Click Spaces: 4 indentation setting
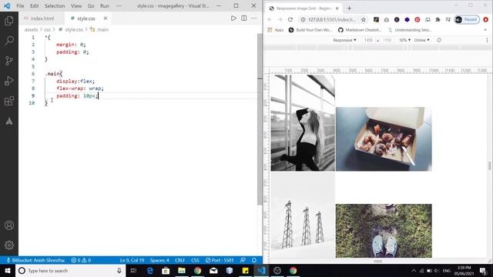The image size is (493, 277). [x=159, y=260]
